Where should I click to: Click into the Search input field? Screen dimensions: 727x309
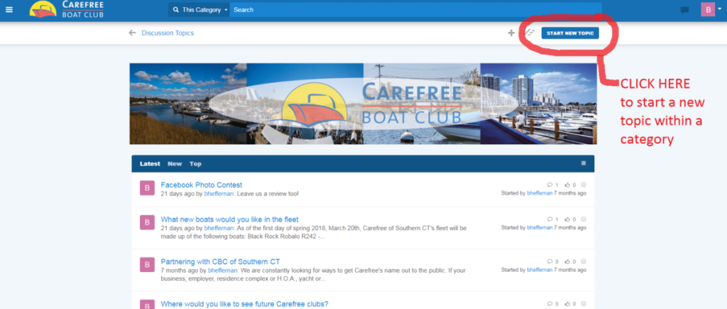point(412,10)
